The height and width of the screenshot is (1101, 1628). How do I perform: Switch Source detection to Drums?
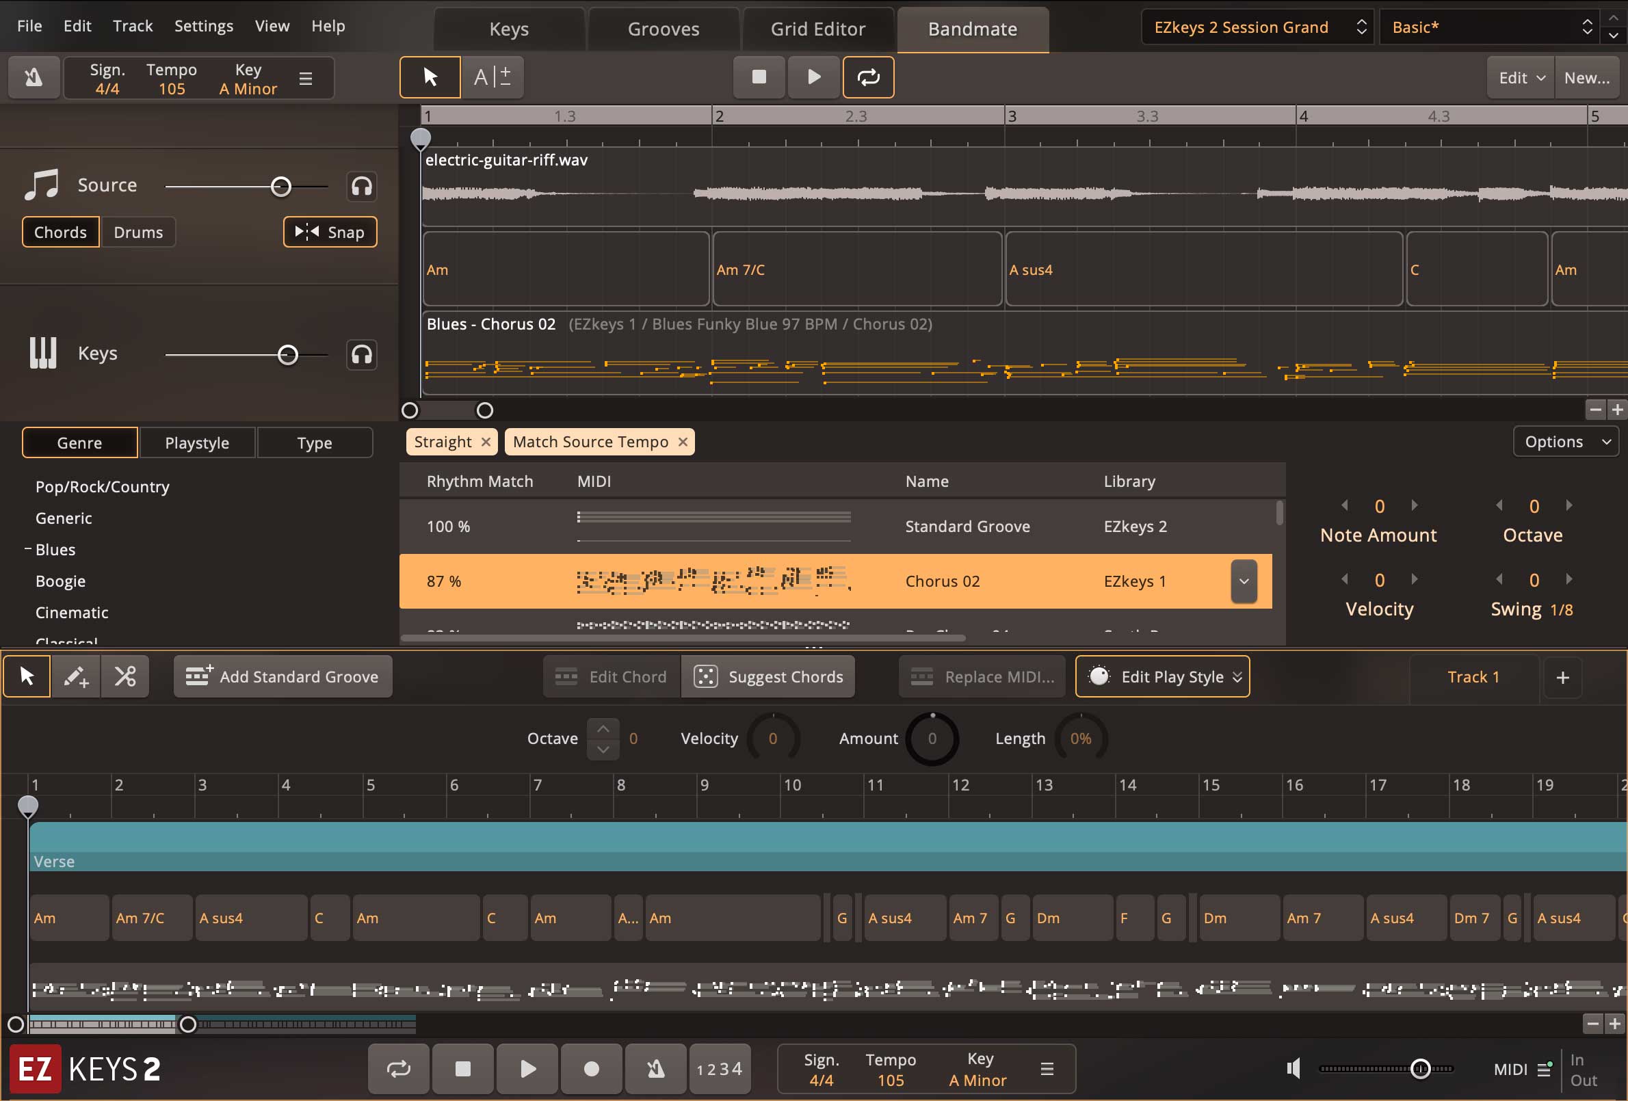(x=138, y=232)
